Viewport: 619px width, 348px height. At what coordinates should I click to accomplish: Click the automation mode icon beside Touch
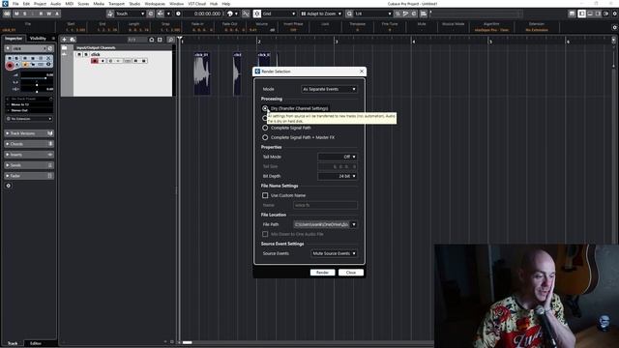110,14
